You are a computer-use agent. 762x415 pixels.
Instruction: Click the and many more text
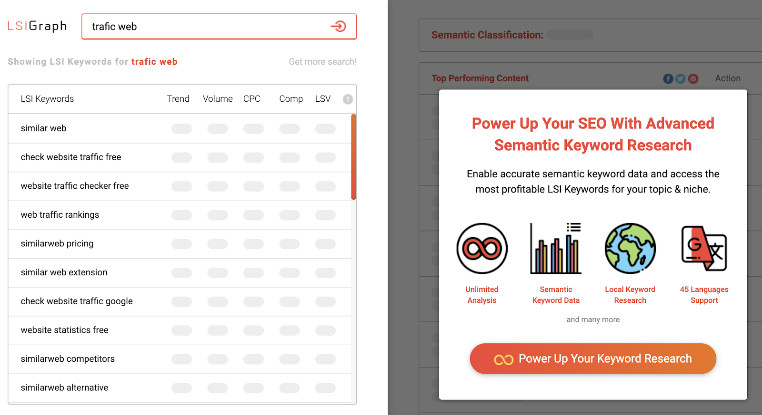[x=593, y=319]
